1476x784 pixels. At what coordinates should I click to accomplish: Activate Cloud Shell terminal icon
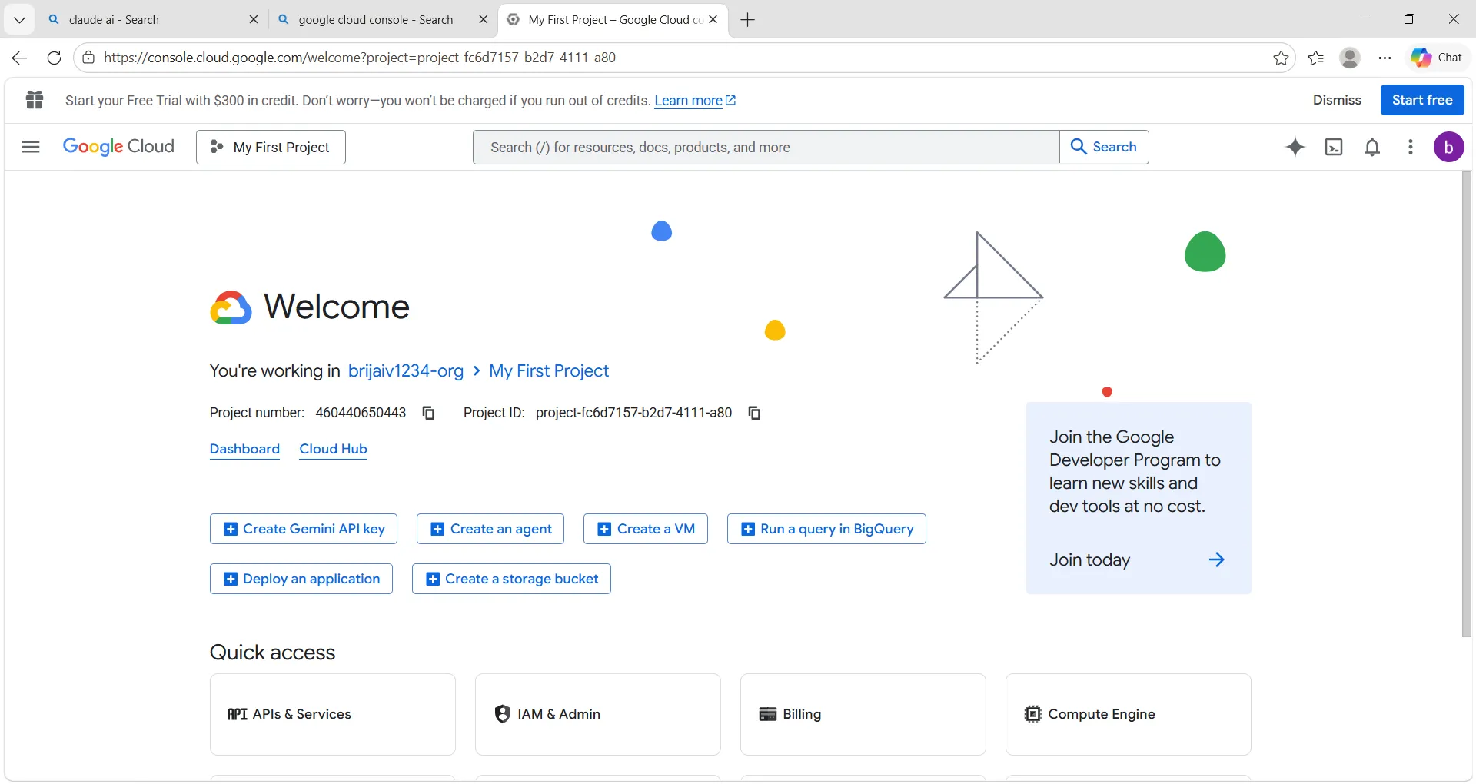coord(1334,147)
